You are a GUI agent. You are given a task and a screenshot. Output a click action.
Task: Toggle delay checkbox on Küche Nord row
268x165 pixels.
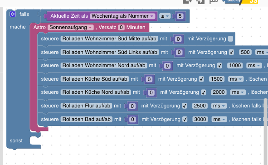pos(204,92)
